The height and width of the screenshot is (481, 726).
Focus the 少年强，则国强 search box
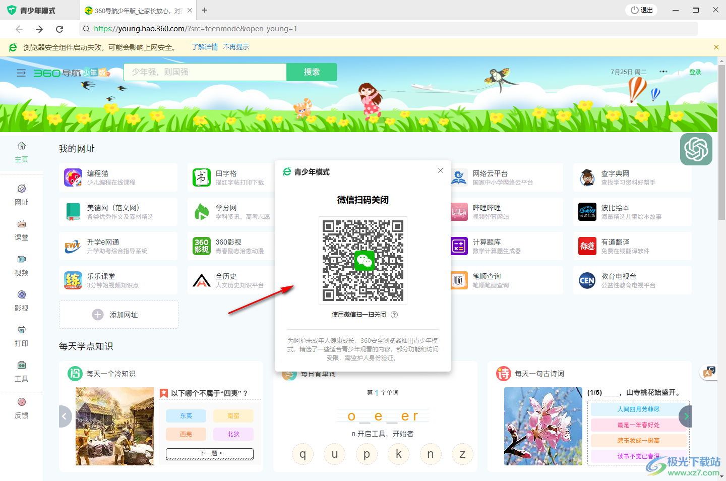click(205, 72)
